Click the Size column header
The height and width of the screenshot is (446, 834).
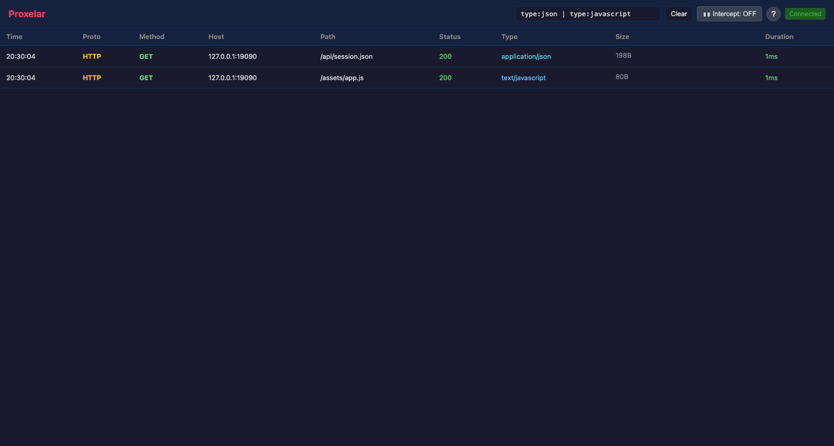(622, 37)
